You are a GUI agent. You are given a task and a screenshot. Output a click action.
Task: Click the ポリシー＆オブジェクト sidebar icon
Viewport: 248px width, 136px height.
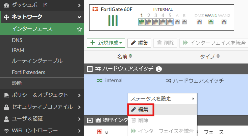tap(6, 95)
